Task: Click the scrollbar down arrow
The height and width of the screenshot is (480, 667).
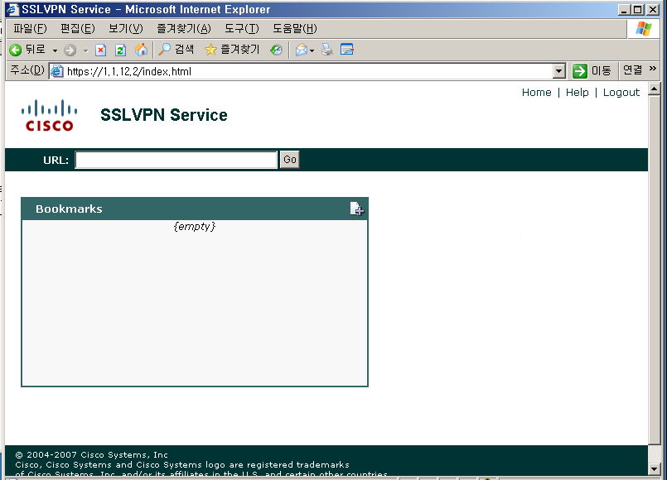Action: (x=654, y=469)
